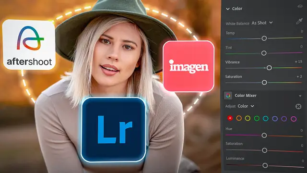Click the Luminance label

pos(235,158)
